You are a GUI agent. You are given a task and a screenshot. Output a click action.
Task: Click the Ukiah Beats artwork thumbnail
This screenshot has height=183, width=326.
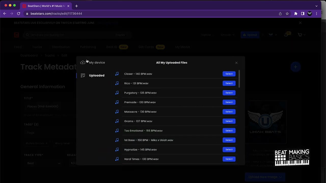click(265, 122)
